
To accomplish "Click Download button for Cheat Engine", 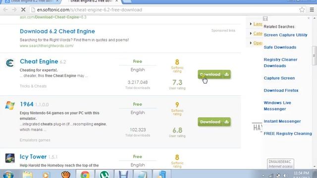I will click(x=214, y=75).
